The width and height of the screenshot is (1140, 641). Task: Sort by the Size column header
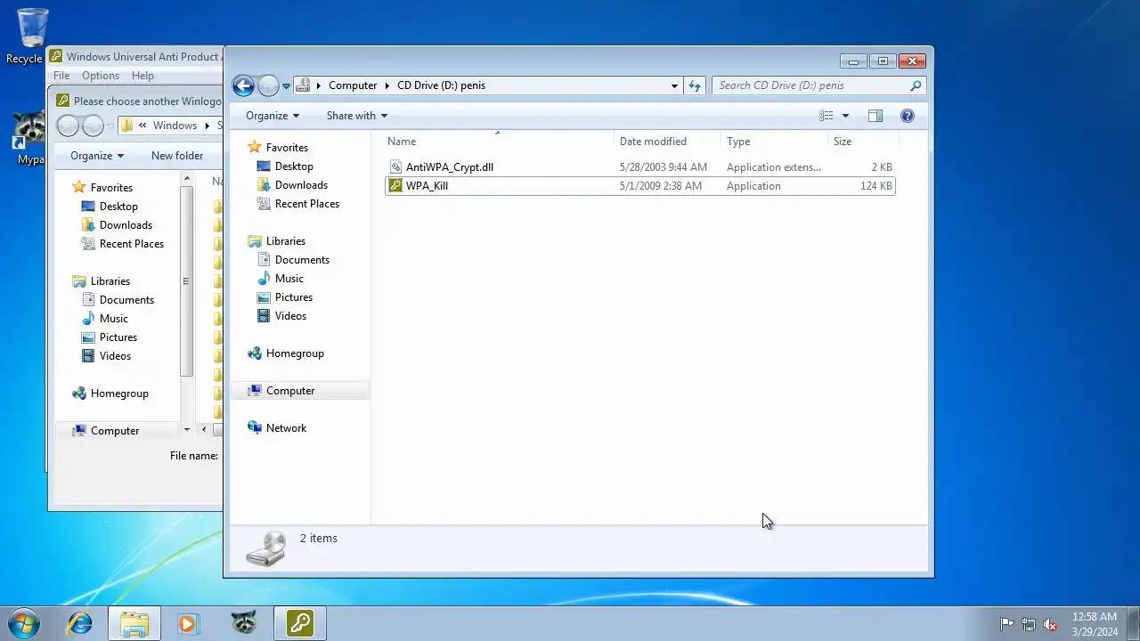tap(863, 142)
